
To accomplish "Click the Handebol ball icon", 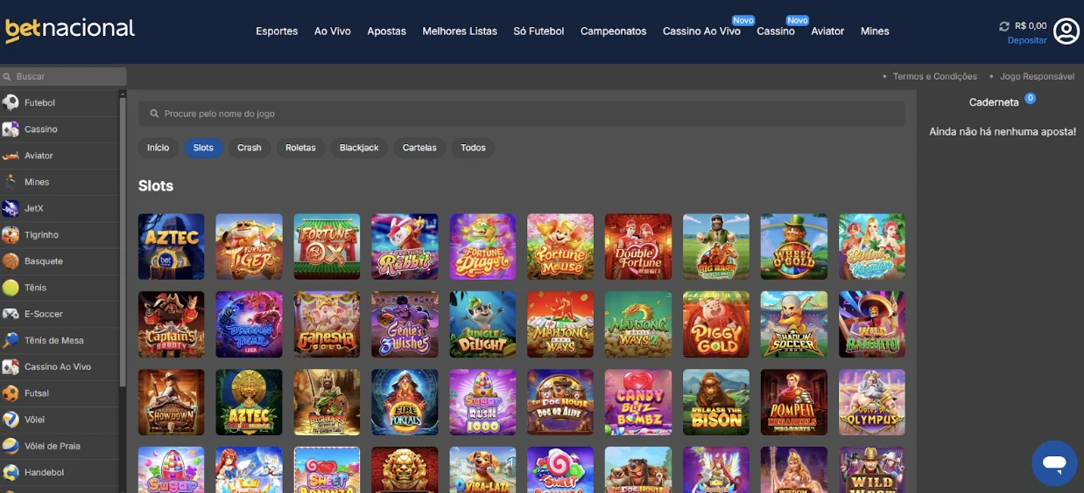I will pyautogui.click(x=11, y=472).
